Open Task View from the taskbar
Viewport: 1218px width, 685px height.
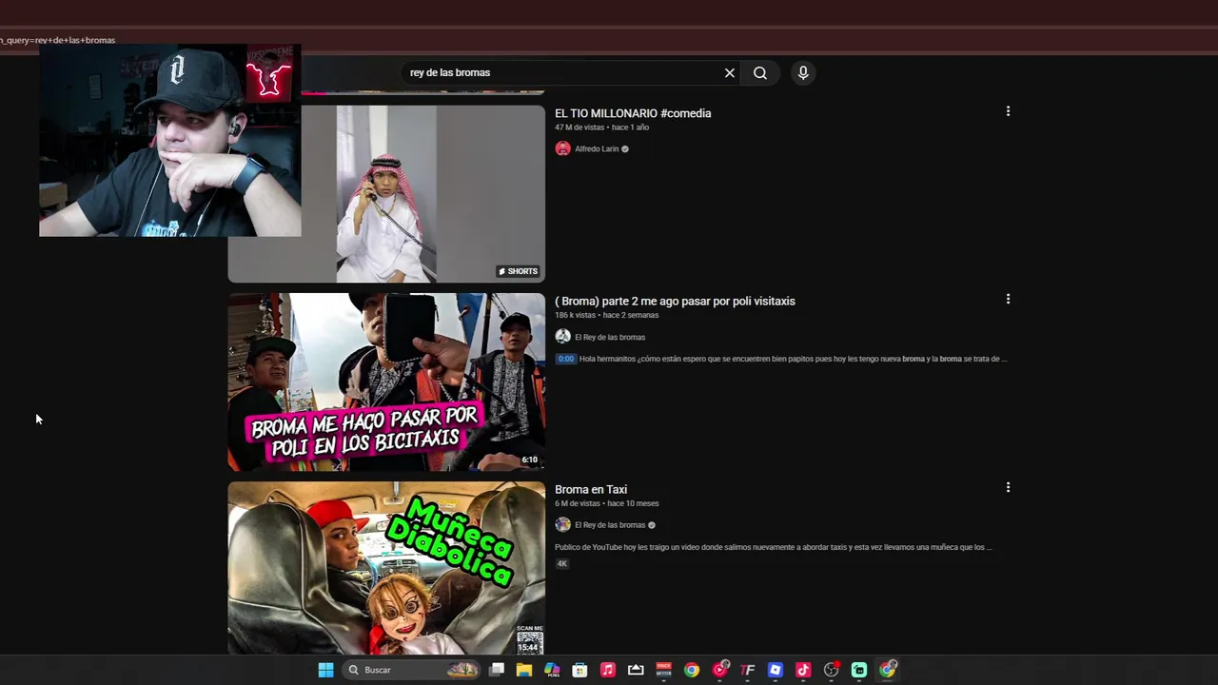[497, 670]
